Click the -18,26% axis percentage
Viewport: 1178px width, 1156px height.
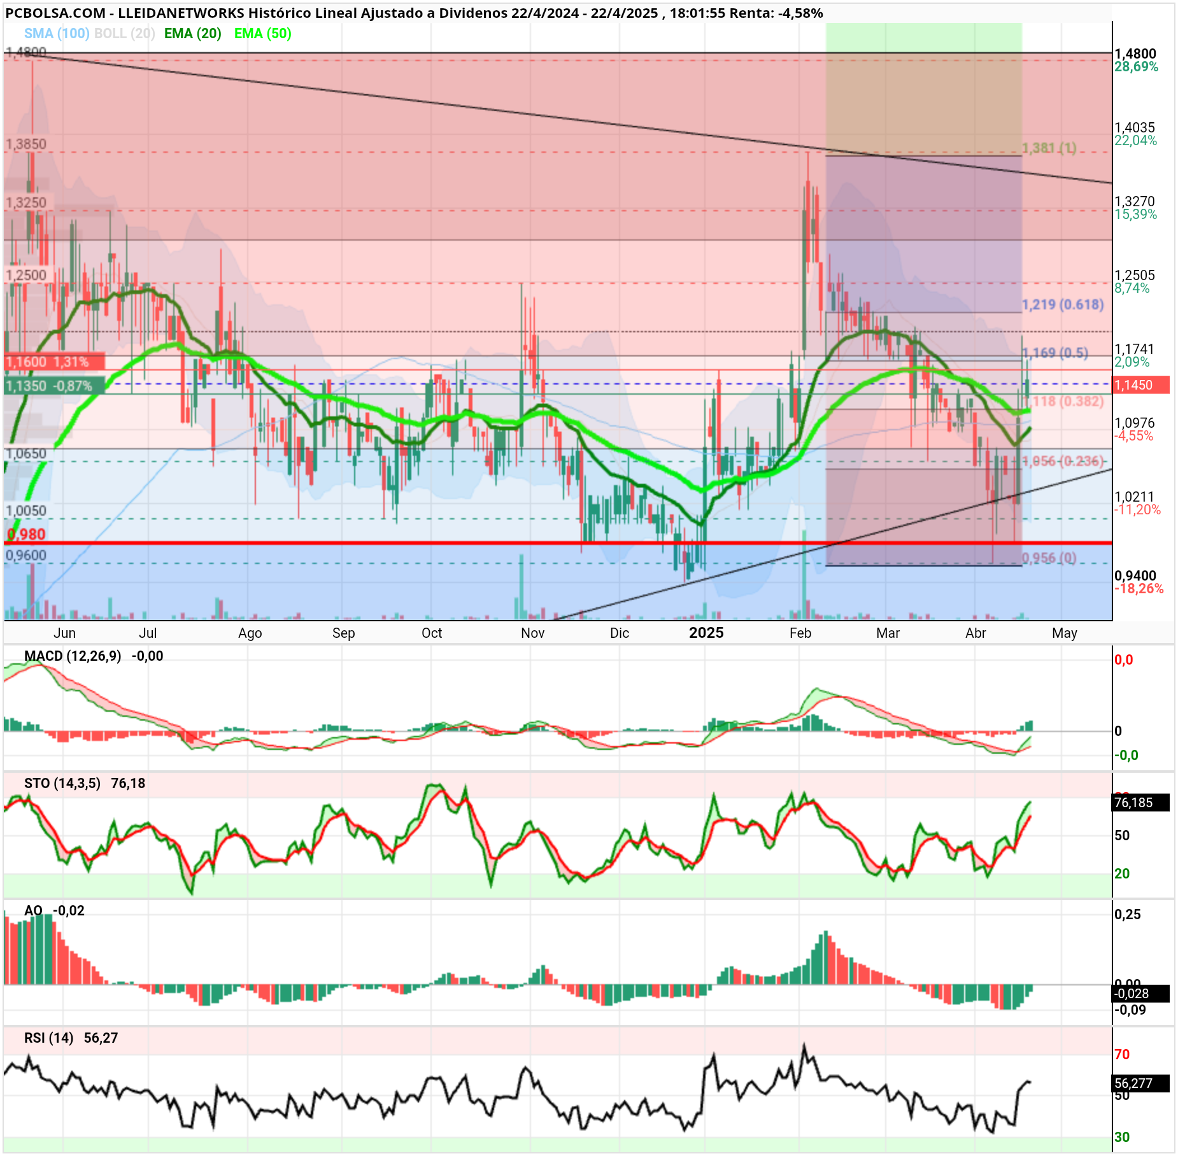coord(1139,589)
